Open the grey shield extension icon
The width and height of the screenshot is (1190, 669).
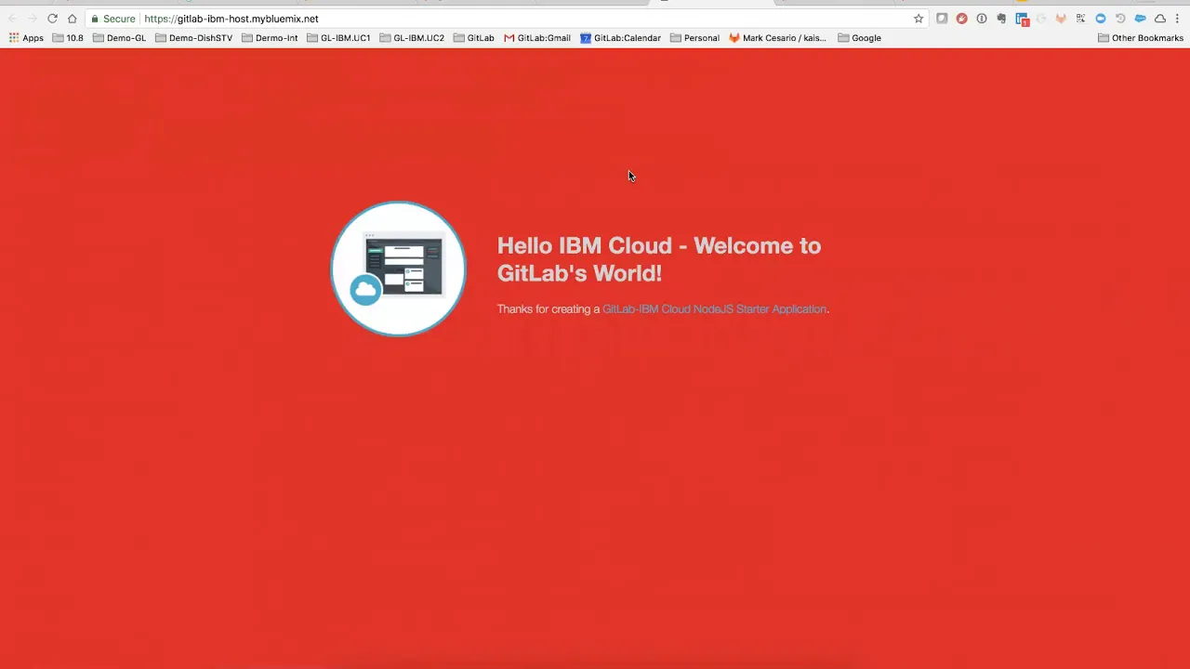pyautogui.click(x=942, y=19)
